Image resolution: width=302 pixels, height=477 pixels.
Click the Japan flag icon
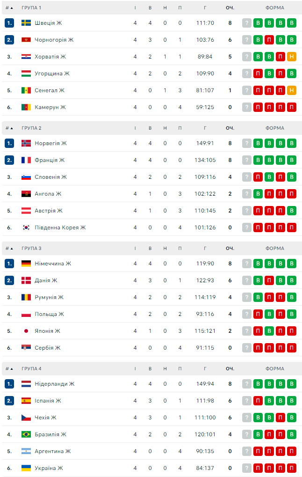point(26,331)
